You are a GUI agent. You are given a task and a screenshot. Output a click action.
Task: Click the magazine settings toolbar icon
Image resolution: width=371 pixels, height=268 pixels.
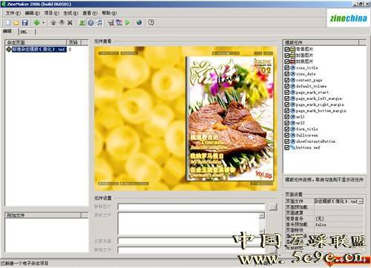pos(111,23)
